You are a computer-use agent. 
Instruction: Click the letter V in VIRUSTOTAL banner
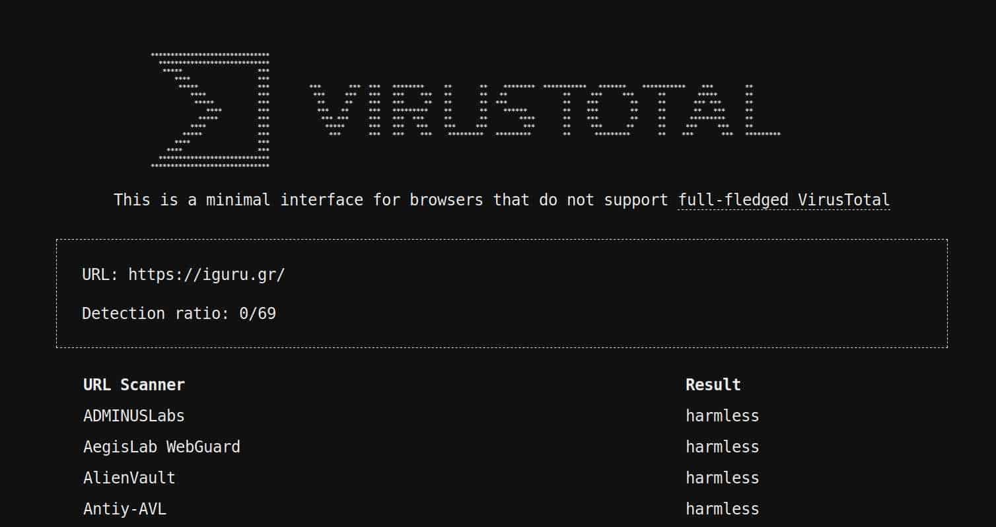pyautogui.click(x=335, y=110)
